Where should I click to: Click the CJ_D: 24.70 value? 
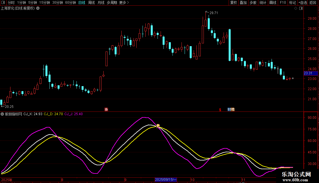[x=53, y=114]
